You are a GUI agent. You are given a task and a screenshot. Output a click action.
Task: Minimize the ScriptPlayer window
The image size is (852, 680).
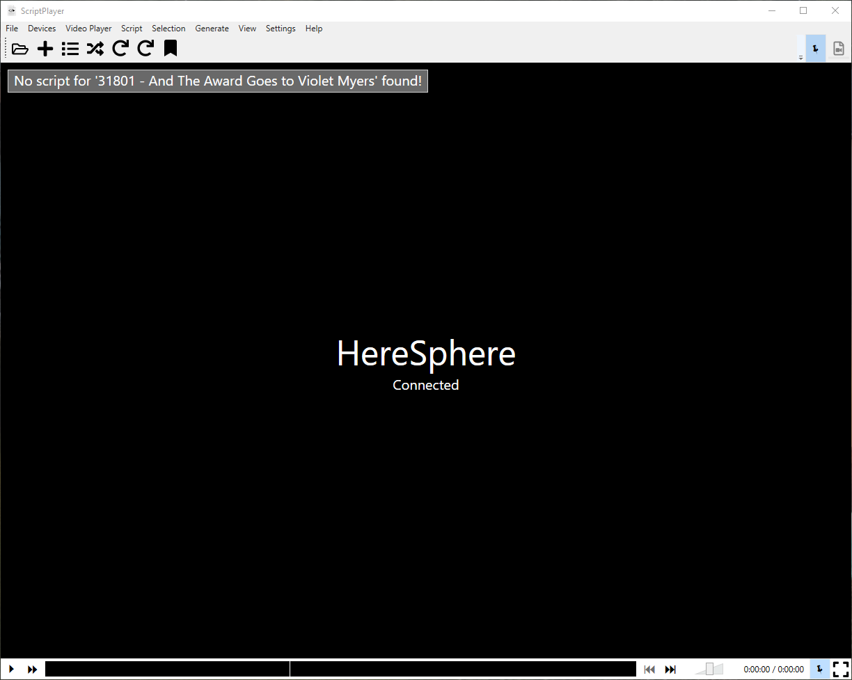tap(772, 10)
